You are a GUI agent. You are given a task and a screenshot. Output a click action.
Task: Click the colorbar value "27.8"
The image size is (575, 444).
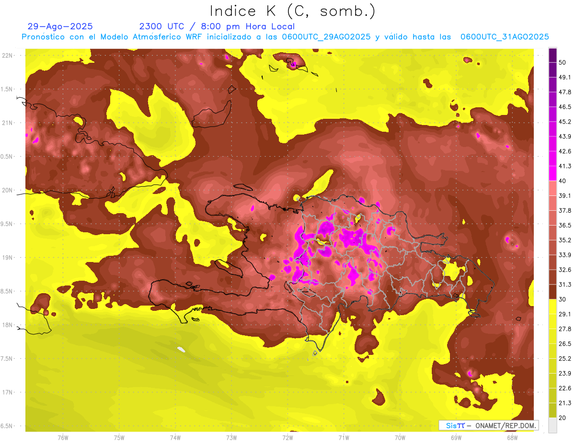(564, 329)
